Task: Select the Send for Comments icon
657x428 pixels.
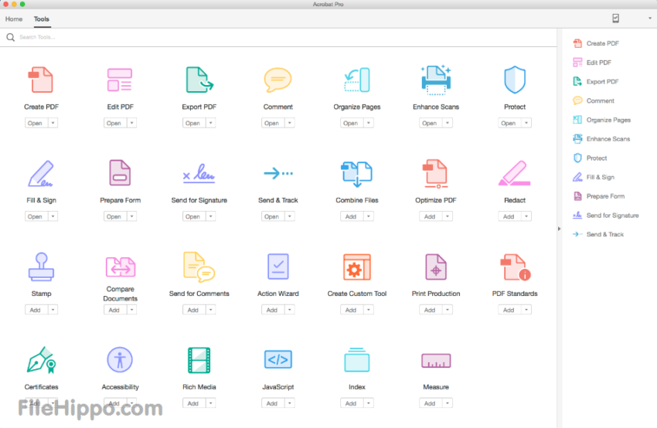Action: tap(199, 267)
